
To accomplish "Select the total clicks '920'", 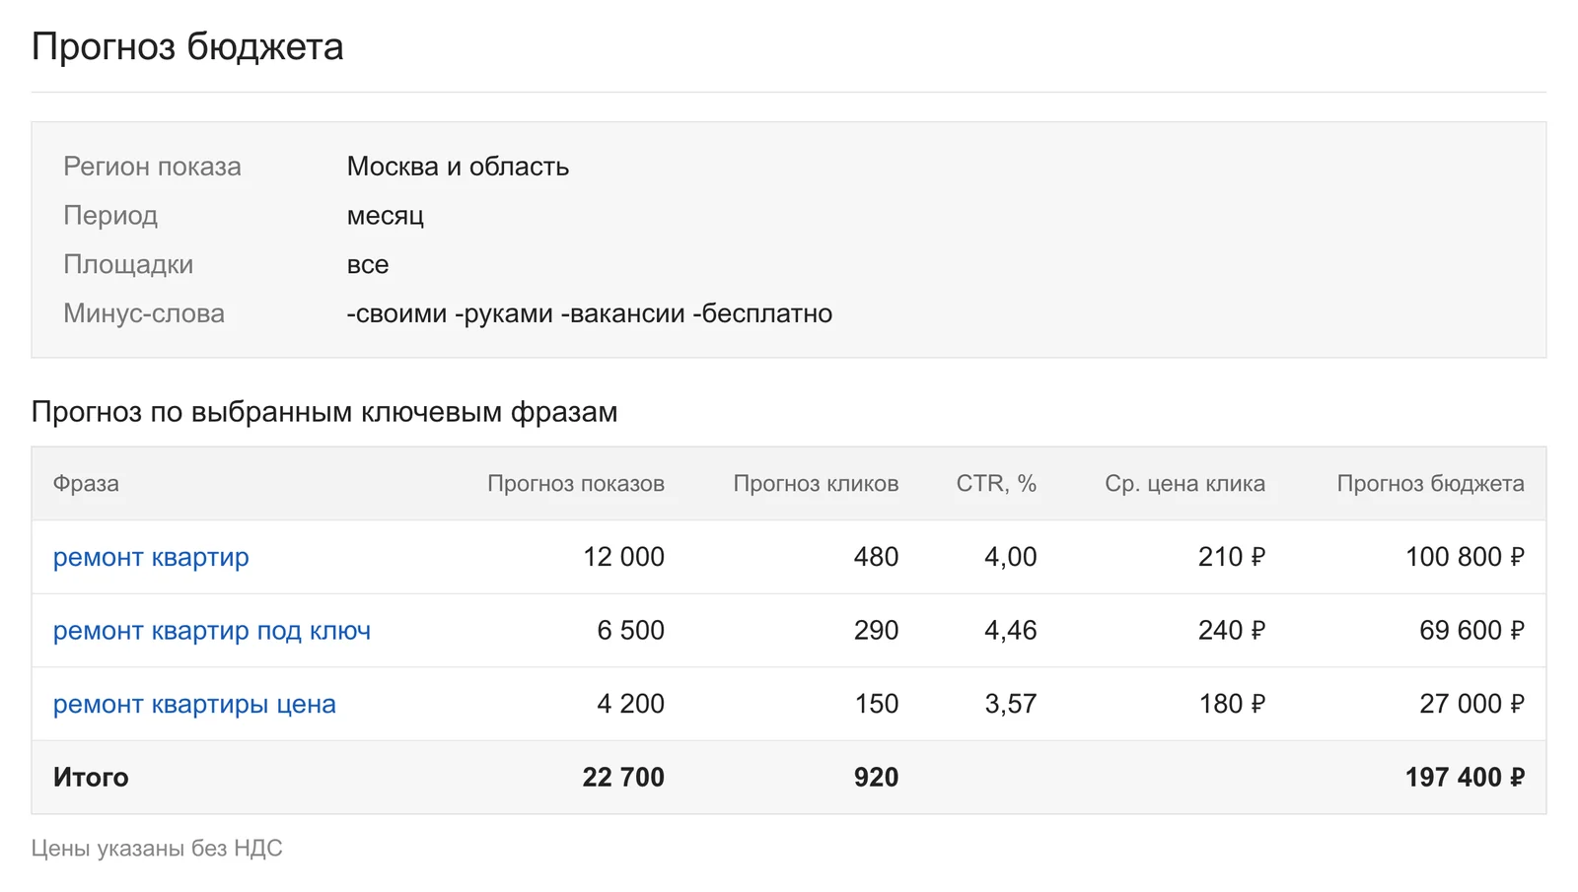I will point(876,778).
